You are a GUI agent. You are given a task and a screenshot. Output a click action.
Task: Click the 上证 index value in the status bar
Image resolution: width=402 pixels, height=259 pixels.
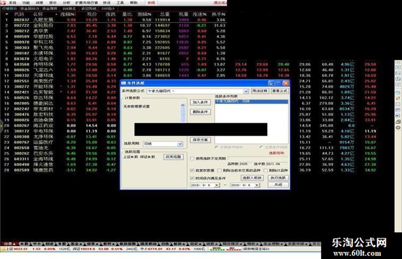coord(20,249)
